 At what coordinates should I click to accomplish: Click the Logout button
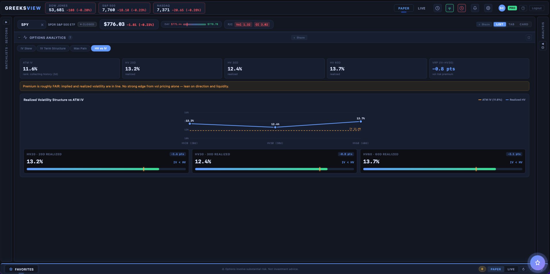click(x=536, y=8)
